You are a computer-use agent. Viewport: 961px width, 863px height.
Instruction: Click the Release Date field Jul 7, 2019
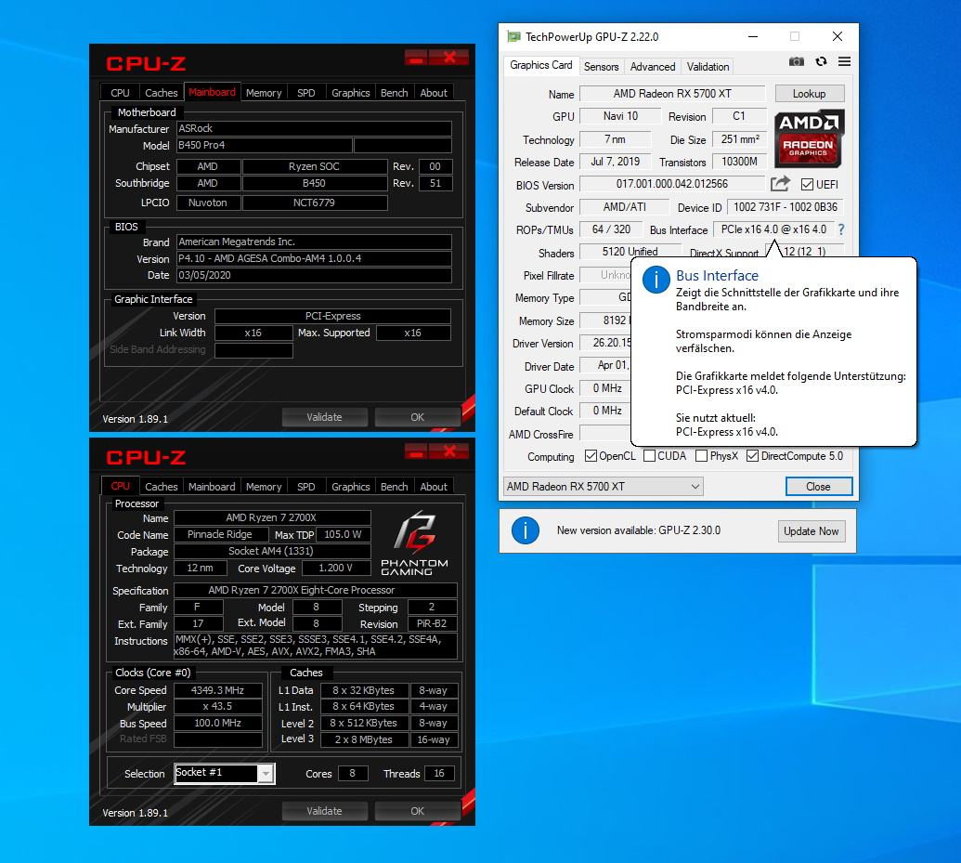click(x=615, y=162)
